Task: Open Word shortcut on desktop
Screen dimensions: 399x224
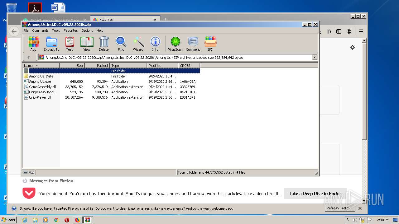Action: click(x=58, y=8)
